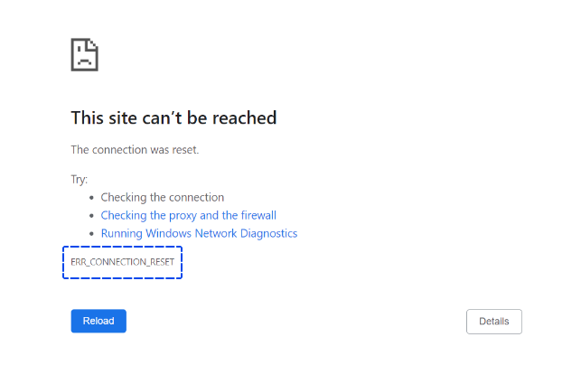Click the folded corner of the page icon
581x384 pixels.
(93, 43)
